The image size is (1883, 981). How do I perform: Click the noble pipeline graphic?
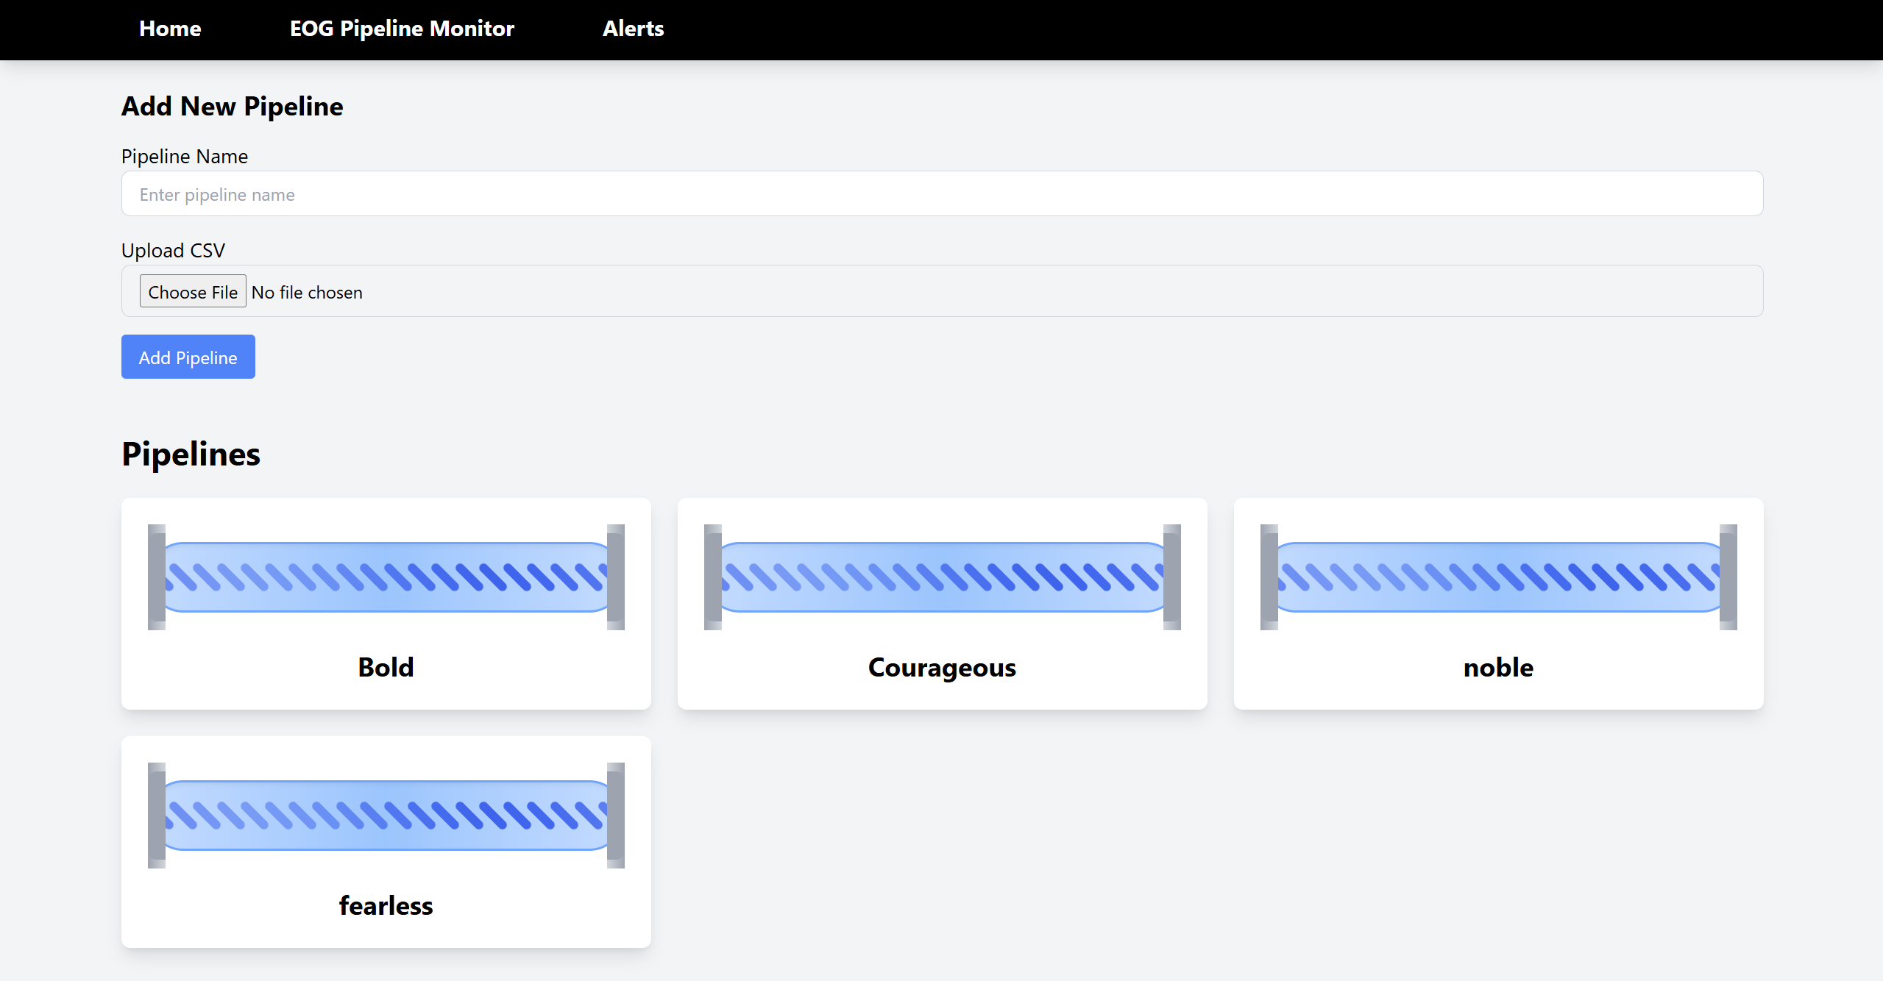point(1498,577)
